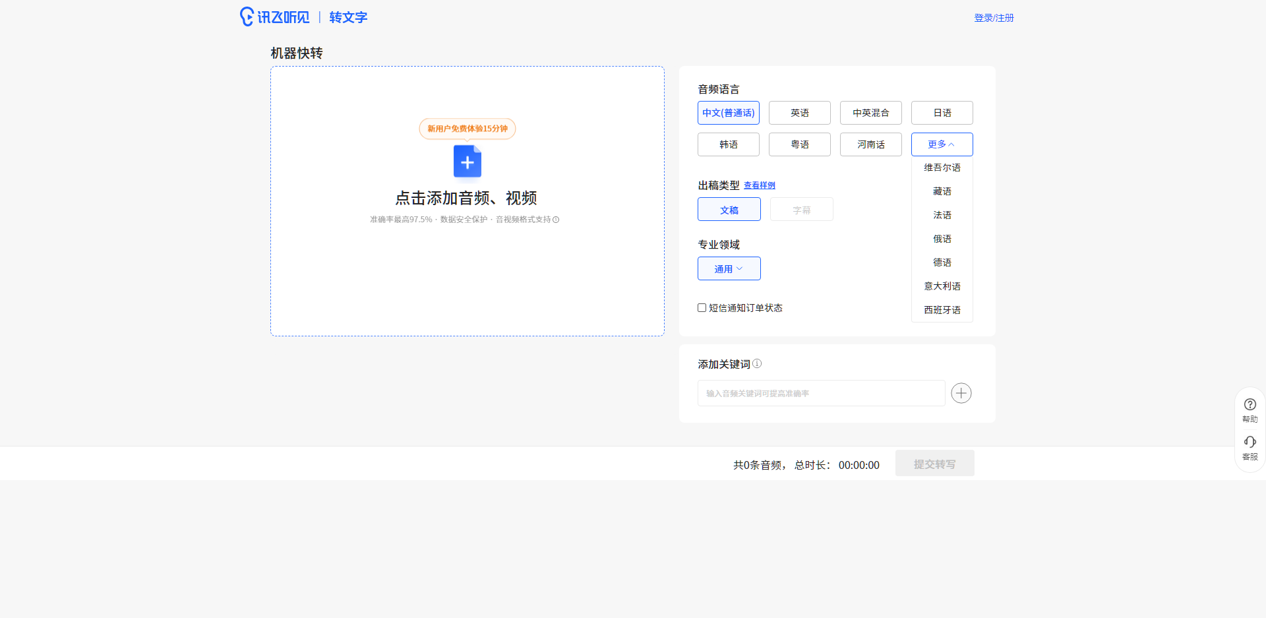Select 中英混合 audio language

coord(871,113)
